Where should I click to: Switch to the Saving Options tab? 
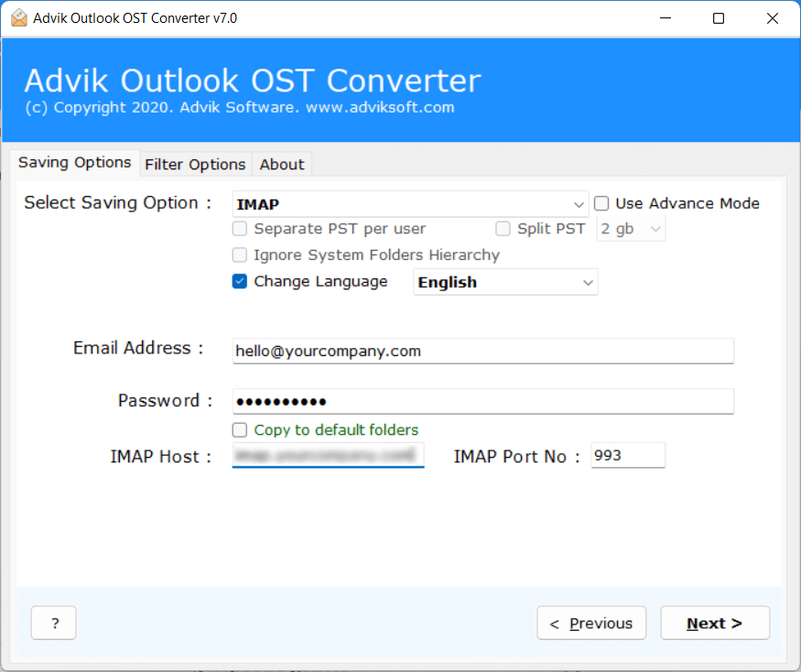[74, 162]
